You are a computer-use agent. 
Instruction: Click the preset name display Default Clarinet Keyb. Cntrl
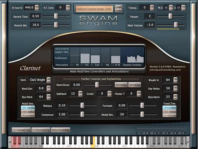pyautogui.click(x=94, y=9)
